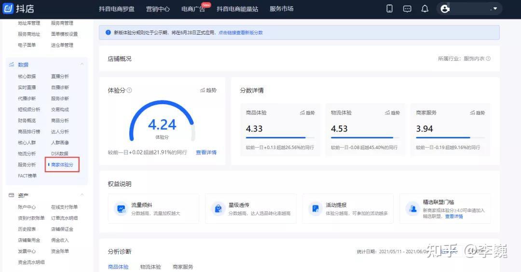Open the notification bell icon

tap(425, 9)
